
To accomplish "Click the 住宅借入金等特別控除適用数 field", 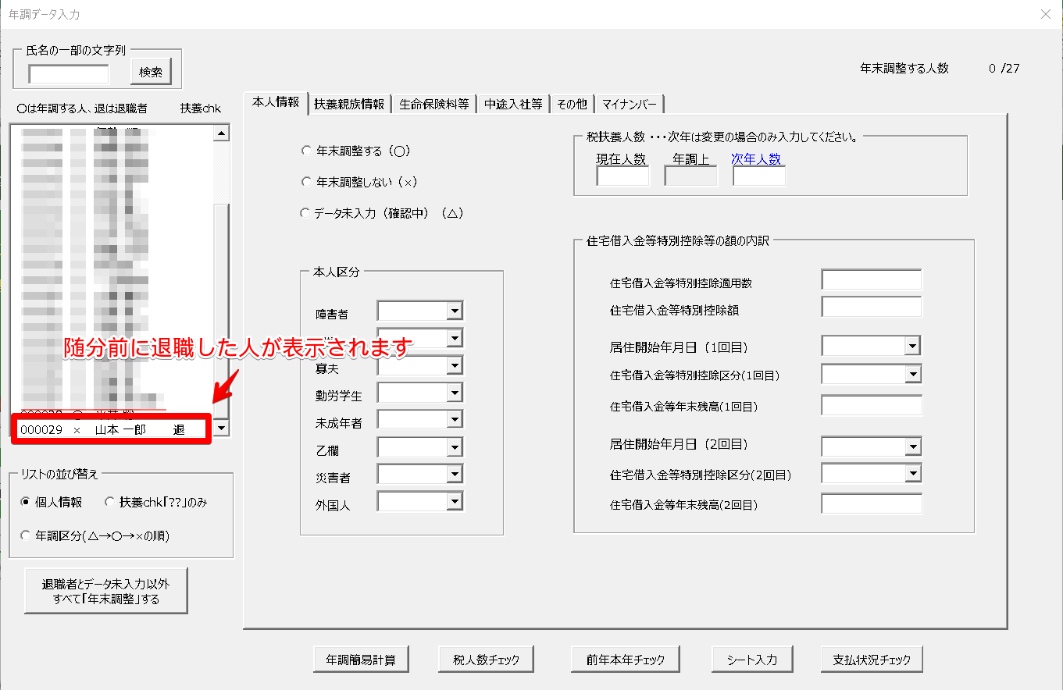I will coord(872,279).
